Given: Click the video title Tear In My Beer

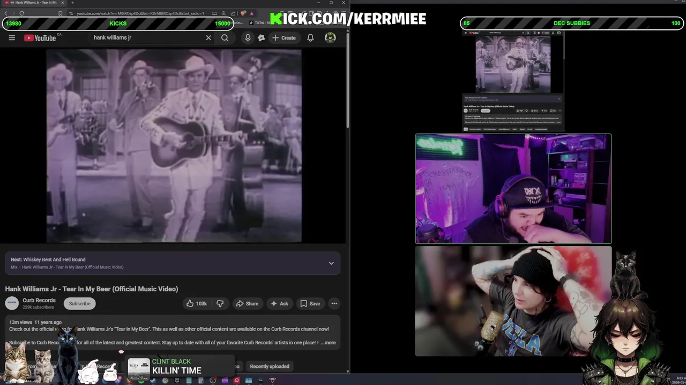Looking at the screenshot, I should pos(92,289).
